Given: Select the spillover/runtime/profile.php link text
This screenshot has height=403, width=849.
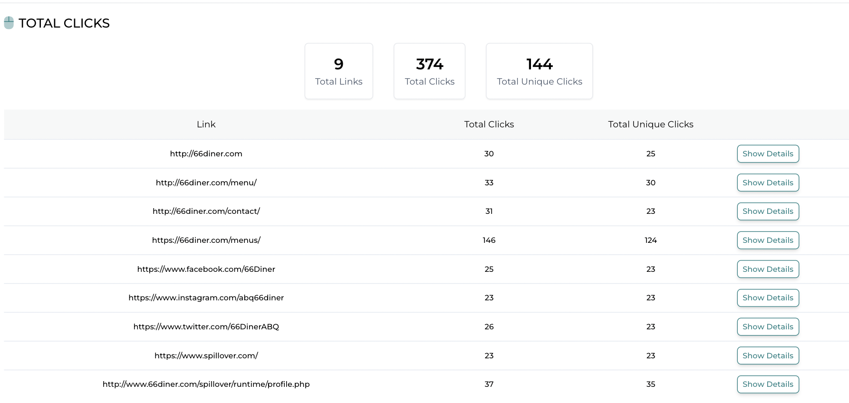Looking at the screenshot, I should [206, 384].
